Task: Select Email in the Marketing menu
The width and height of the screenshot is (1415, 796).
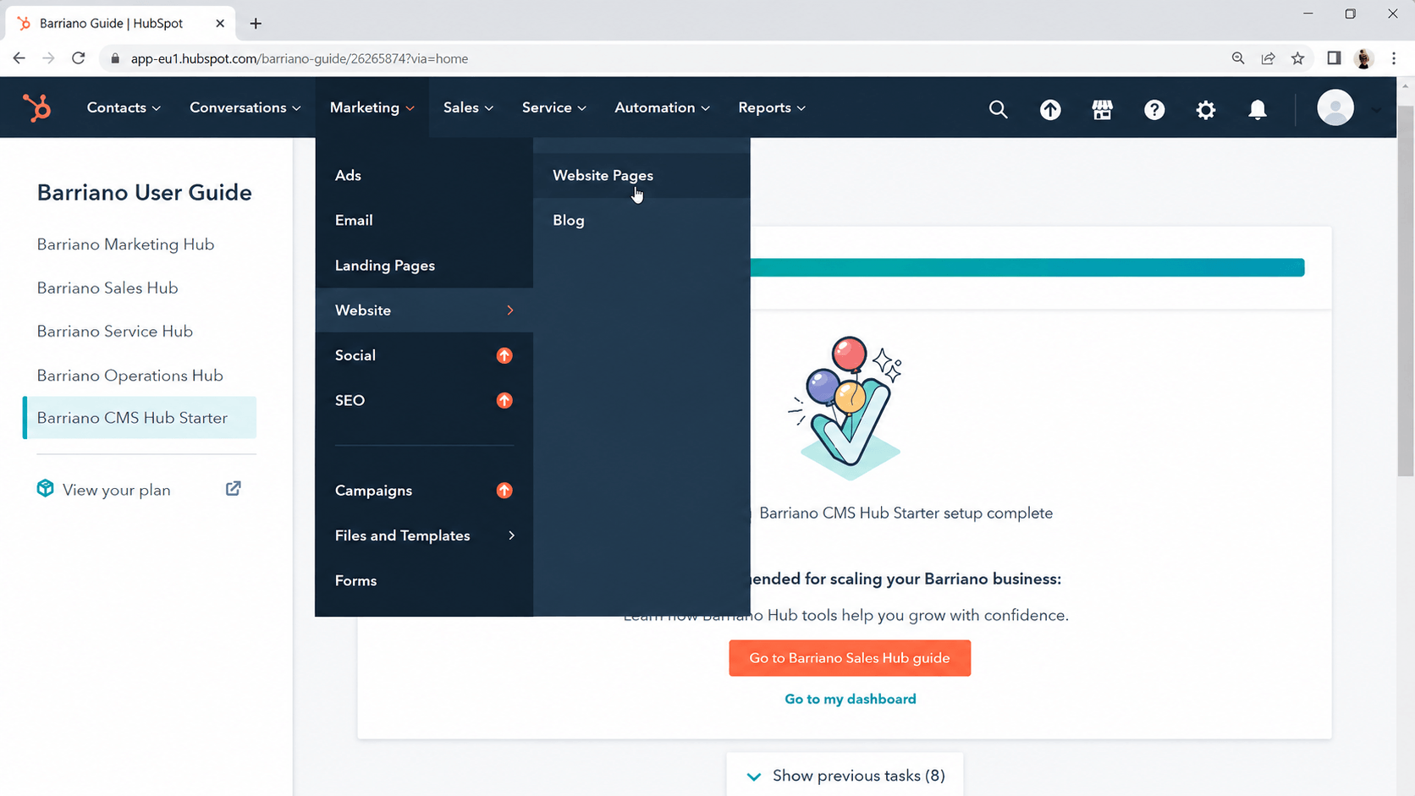Action: (354, 220)
